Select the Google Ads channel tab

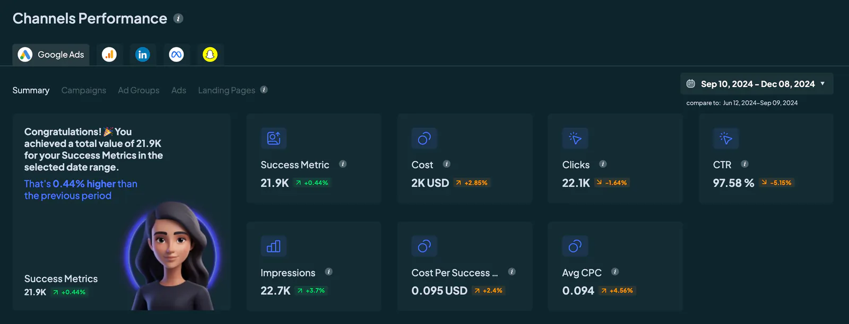point(51,55)
